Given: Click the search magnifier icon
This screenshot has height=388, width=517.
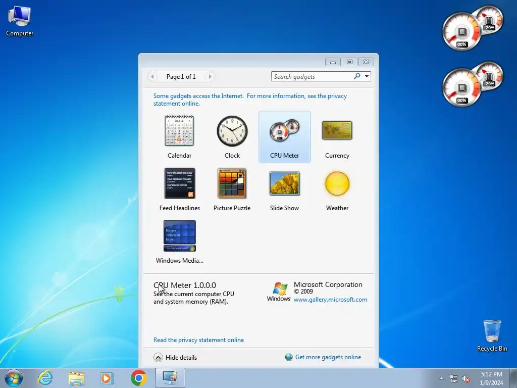Looking at the screenshot, I should point(357,76).
